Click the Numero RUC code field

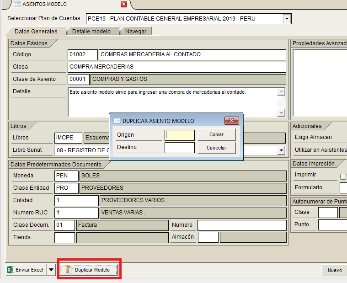pyautogui.click(x=76, y=213)
